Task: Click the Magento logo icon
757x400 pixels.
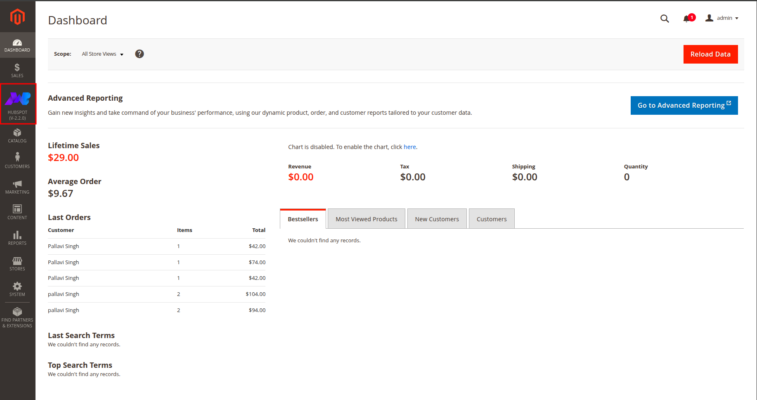Action: [17, 17]
